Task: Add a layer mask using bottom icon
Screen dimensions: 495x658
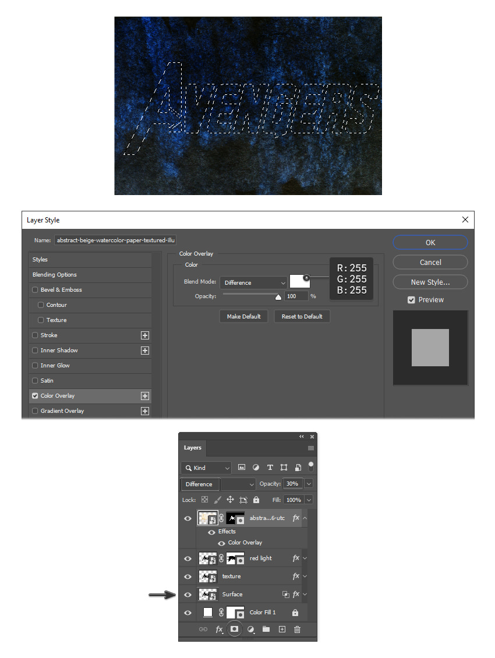Action: (x=234, y=629)
